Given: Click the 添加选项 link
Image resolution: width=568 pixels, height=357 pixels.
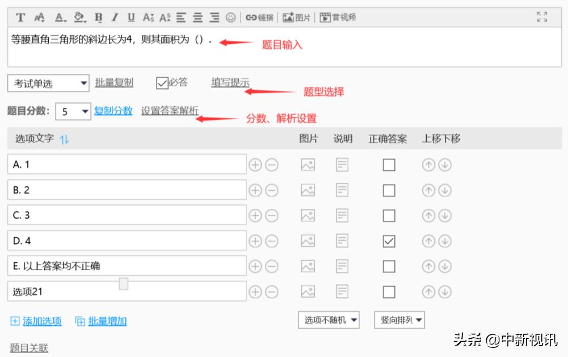Looking at the screenshot, I should click(41, 321).
